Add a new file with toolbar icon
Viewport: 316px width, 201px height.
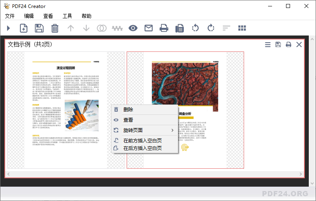tap(24, 28)
